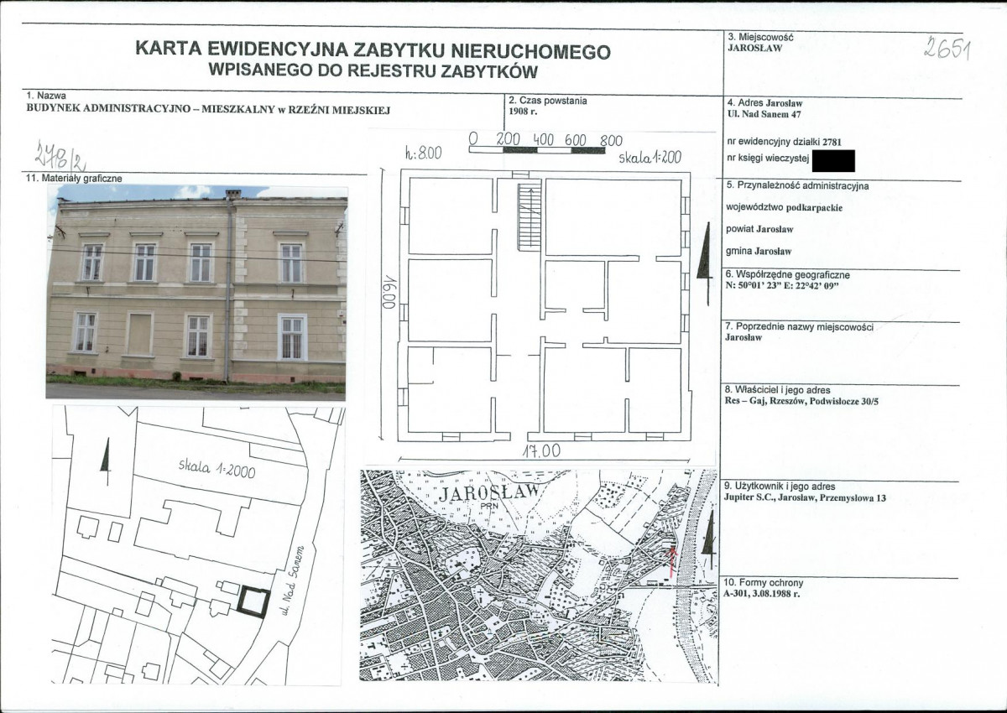Select the 'powiat Jarosław' line

coord(759,229)
